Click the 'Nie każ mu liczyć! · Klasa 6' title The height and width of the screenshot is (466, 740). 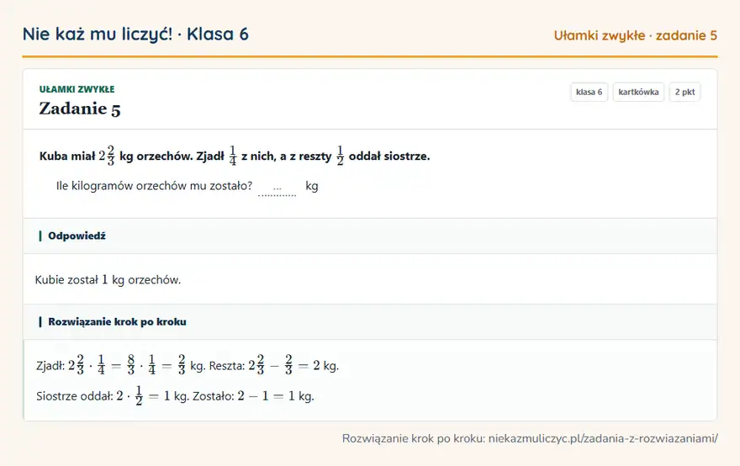click(x=135, y=34)
